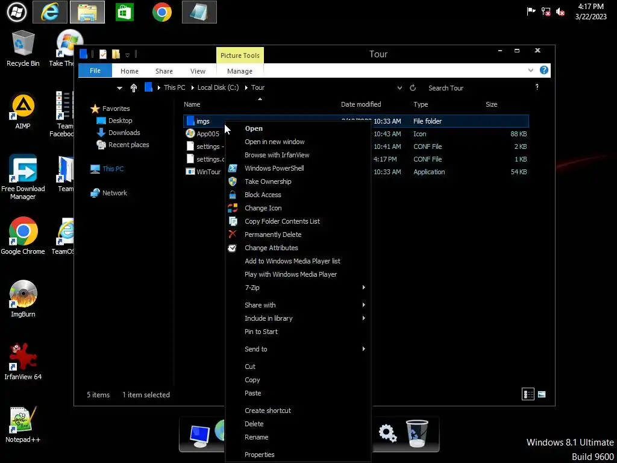Click the trash bin in the dock
The height and width of the screenshot is (463, 617).
tap(417, 433)
